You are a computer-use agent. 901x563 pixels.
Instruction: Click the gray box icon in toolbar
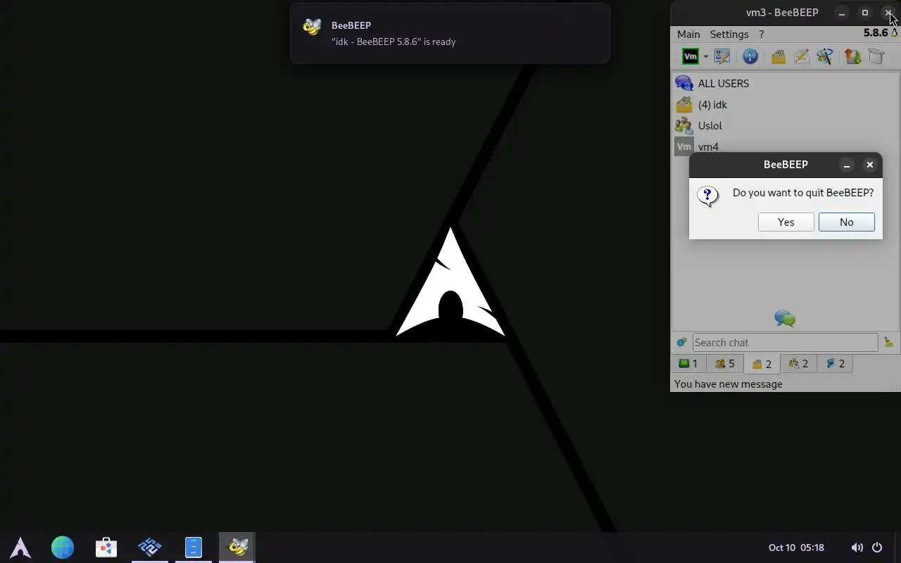pyautogui.click(x=876, y=57)
